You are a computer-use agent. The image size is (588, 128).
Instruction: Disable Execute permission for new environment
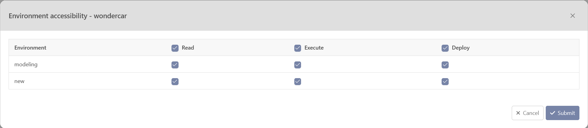[298, 81]
